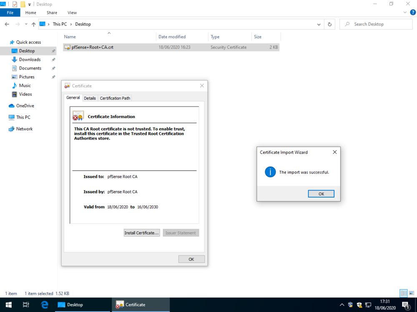Select This PC in navigation pane

coord(23,117)
